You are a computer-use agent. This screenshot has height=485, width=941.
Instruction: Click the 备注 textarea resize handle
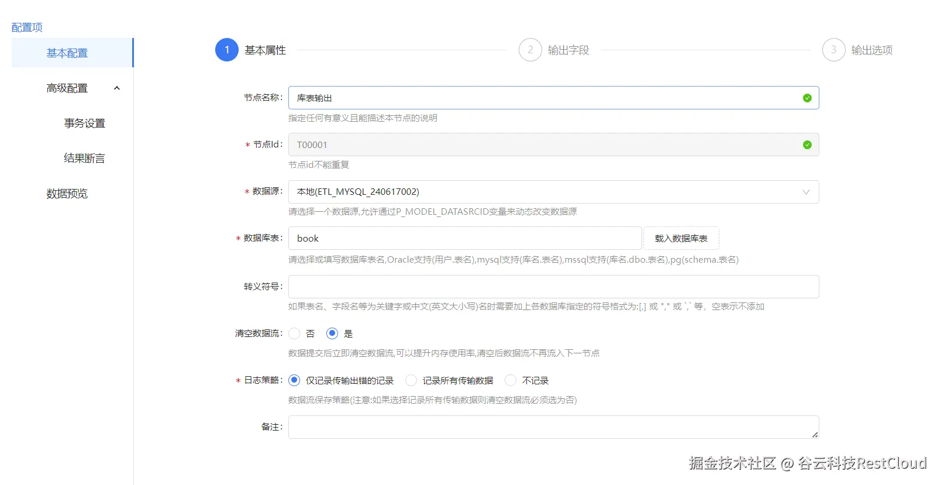pos(815,435)
